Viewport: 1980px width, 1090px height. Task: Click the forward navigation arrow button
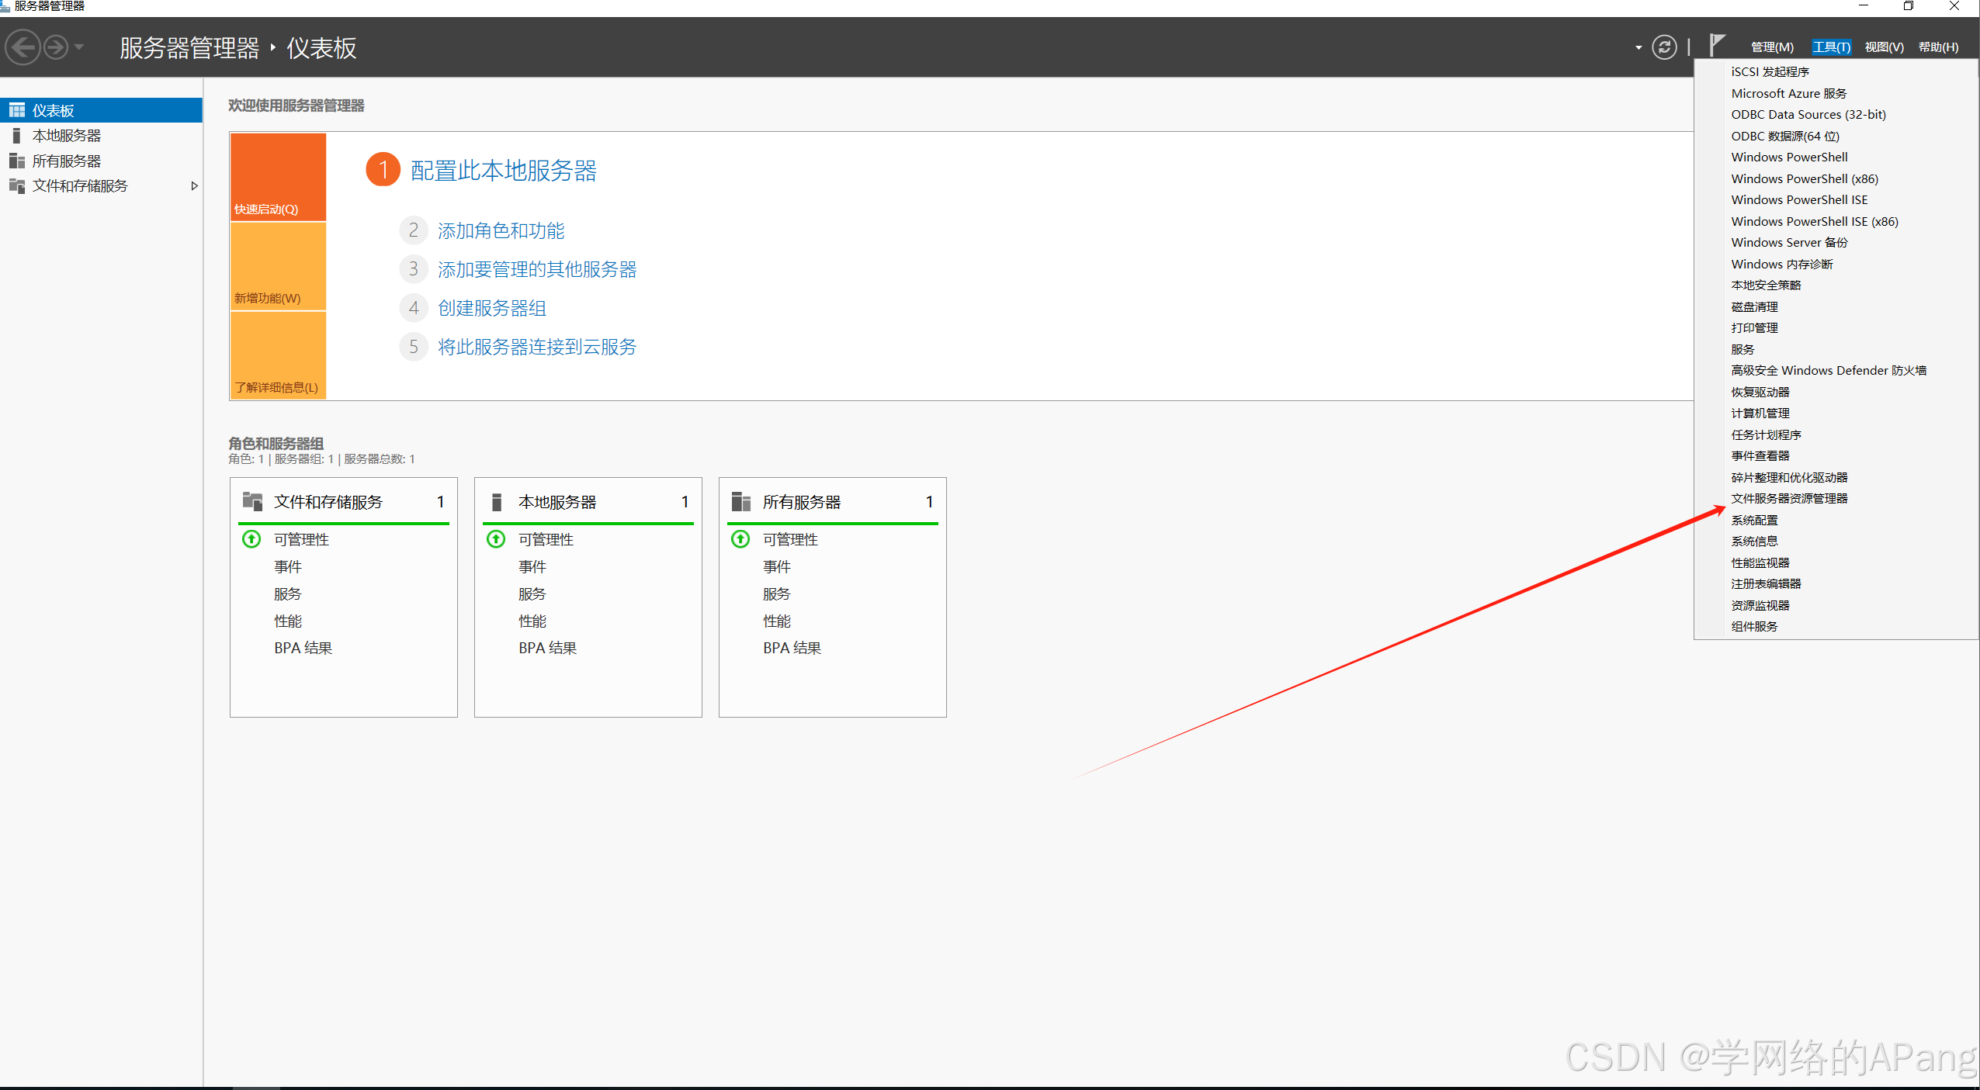pyautogui.click(x=56, y=47)
